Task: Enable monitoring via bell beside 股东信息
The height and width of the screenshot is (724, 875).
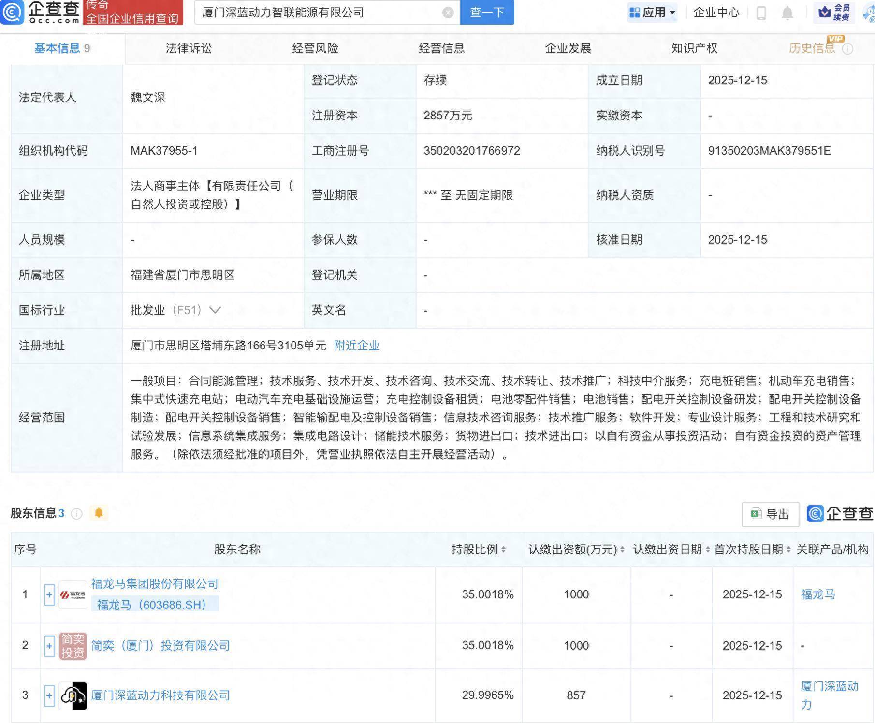Action: point(99,513)
